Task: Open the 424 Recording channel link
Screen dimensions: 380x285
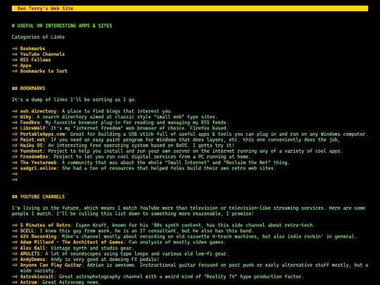Action: click(38, 236)
